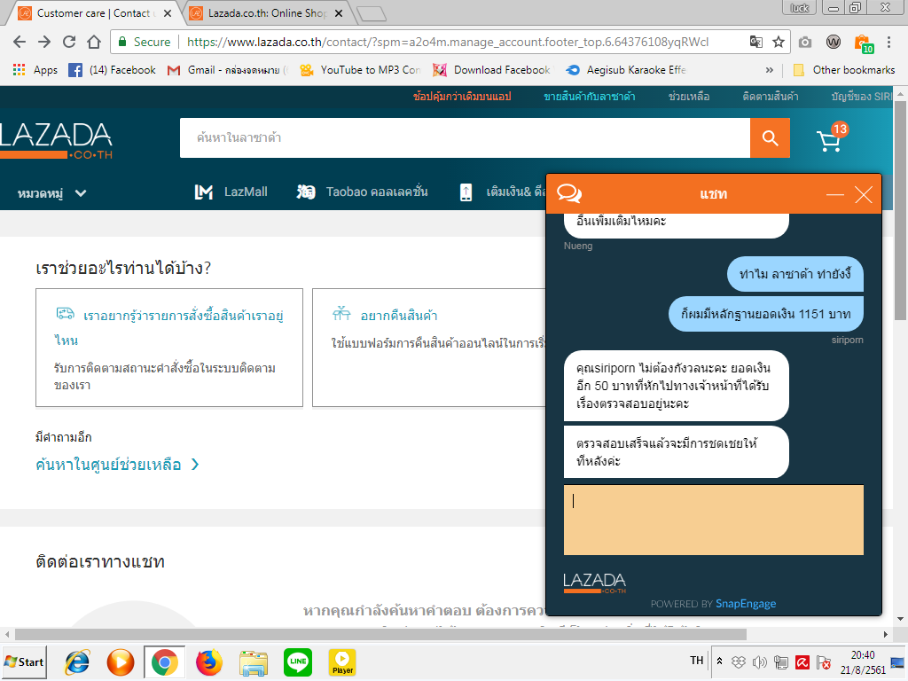Open Google Chrome taskbar icon
The width and height of the screenshot is (908, 681).
164,661
